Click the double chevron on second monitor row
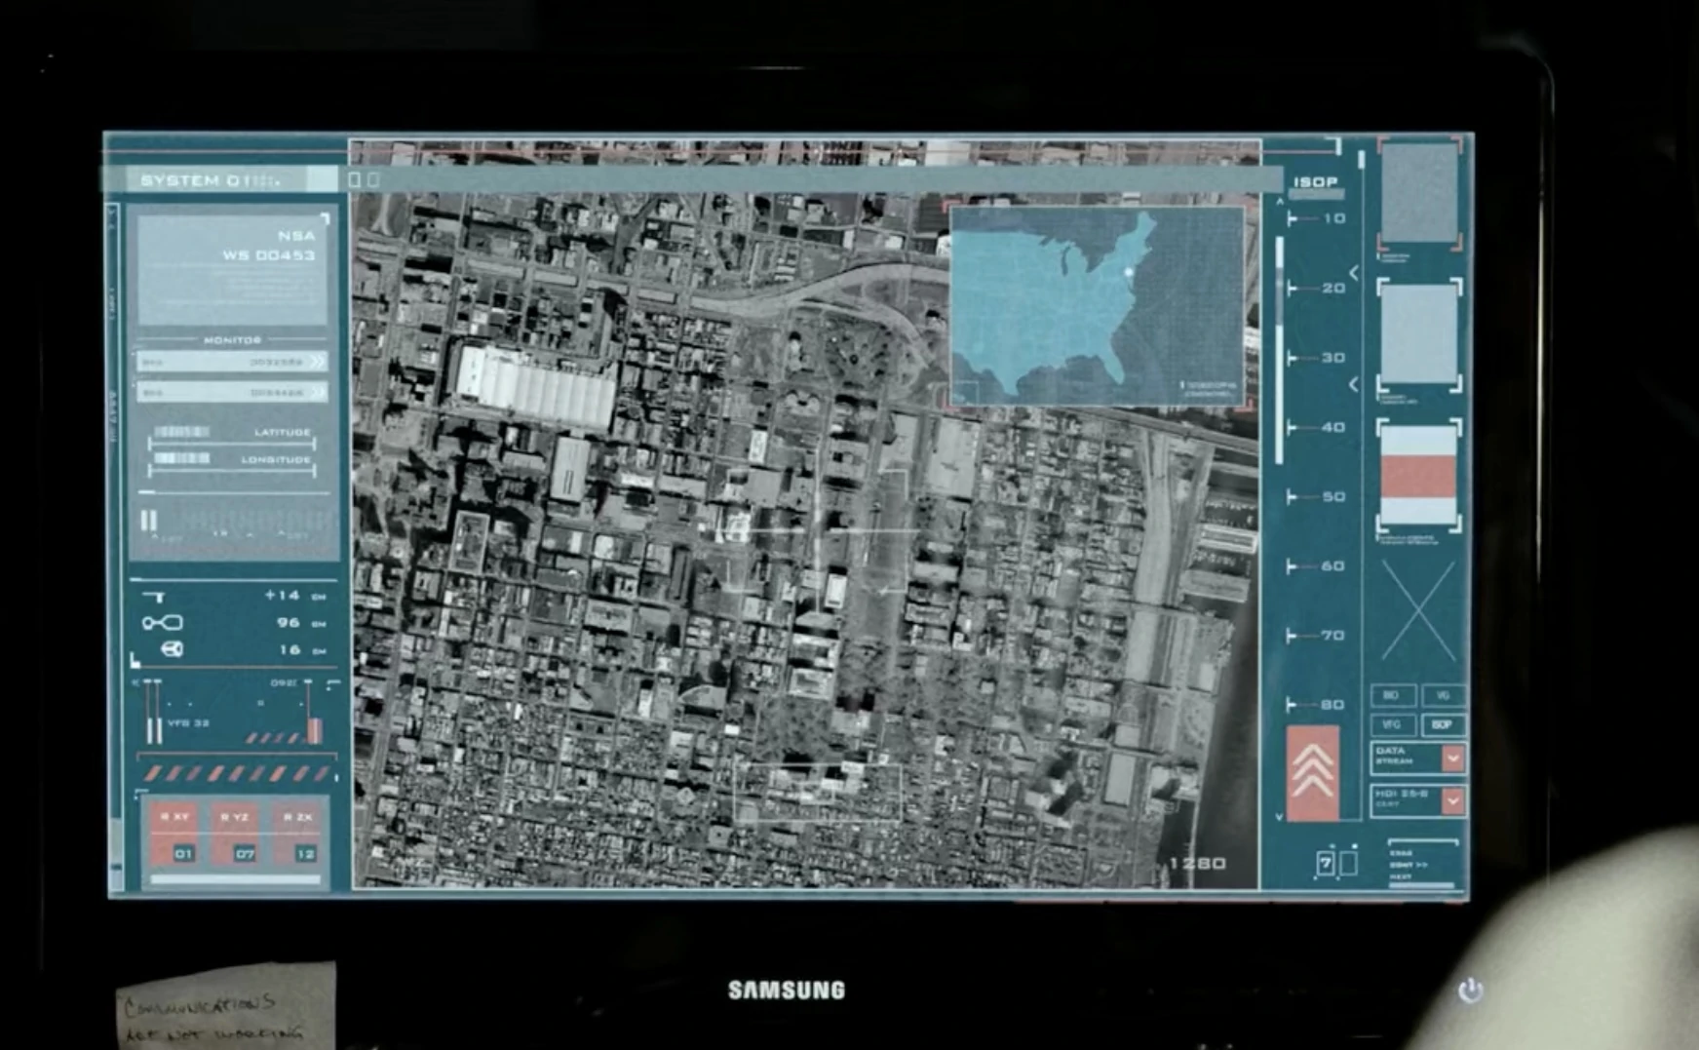1699x1050 pixels. 317,392
